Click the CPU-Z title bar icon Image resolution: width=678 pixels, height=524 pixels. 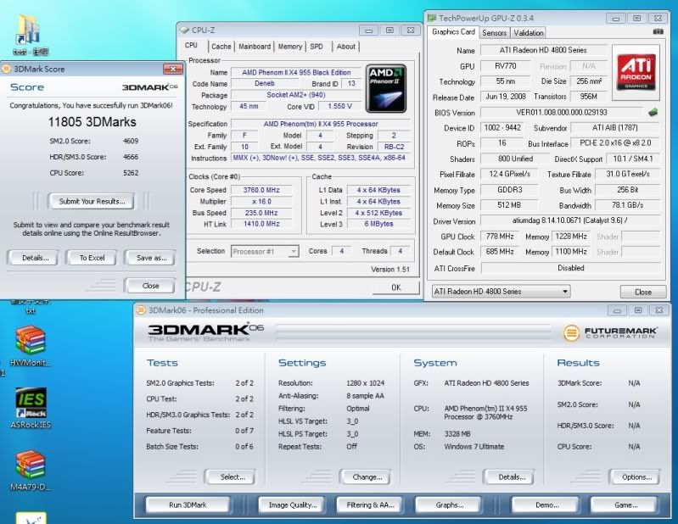(185, 31)
